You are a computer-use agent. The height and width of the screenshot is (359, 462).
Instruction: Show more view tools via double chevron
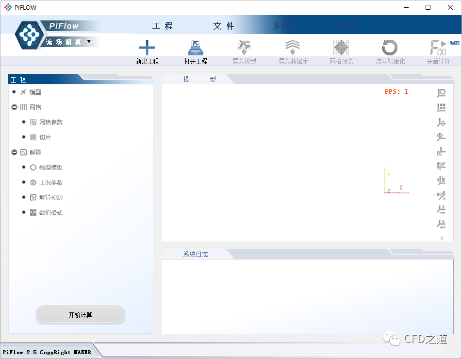point(442,238)
